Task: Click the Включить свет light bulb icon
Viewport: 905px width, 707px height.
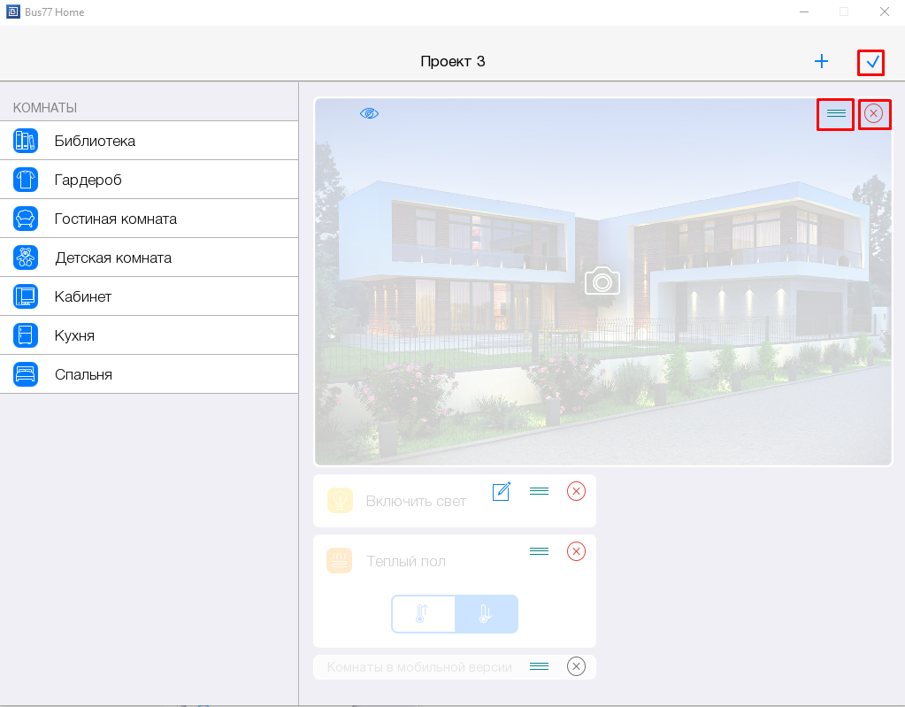Action: tap(340, 501)
